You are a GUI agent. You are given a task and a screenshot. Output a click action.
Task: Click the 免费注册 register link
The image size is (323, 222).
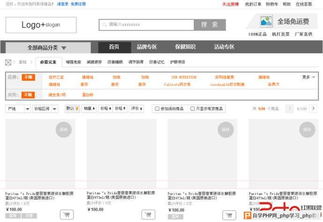(78, 4)
